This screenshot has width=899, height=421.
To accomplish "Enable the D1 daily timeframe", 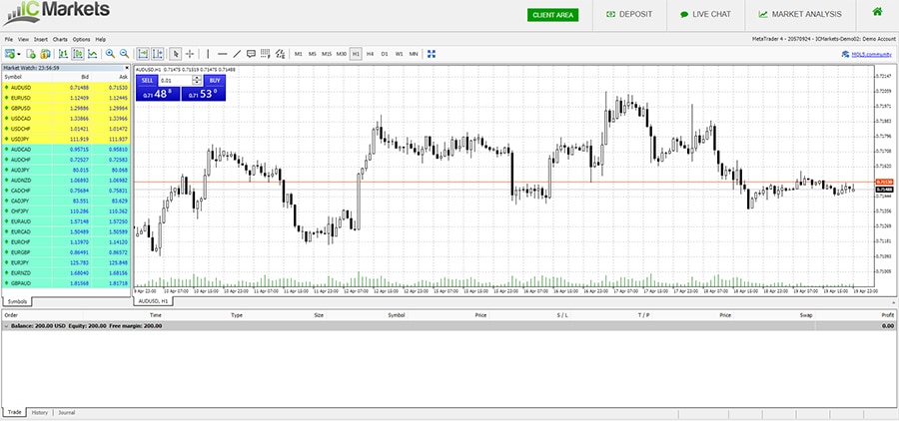I will pos(385,53).
